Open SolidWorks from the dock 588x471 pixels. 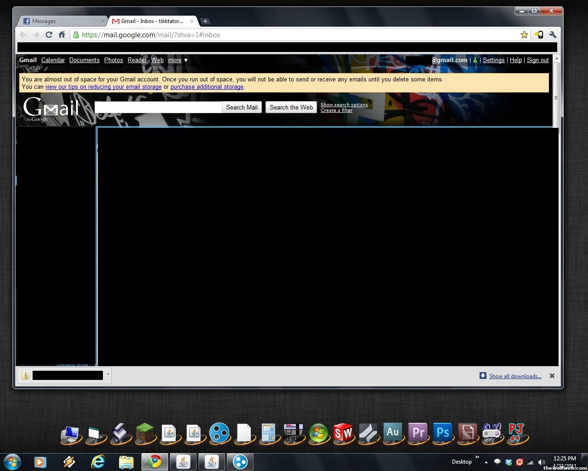(x=343, y=433)
